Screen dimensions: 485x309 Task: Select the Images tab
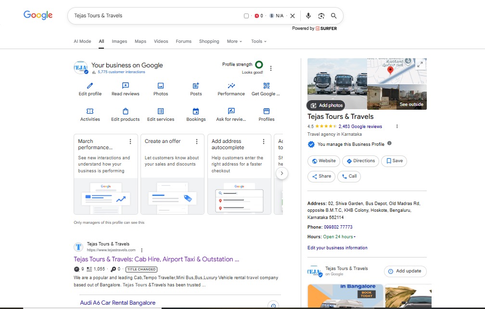pyautogui.click(x=119, y=41)
